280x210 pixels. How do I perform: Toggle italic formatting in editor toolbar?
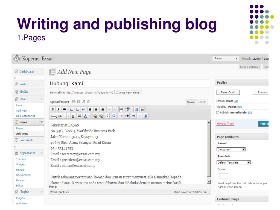[59, 109]
